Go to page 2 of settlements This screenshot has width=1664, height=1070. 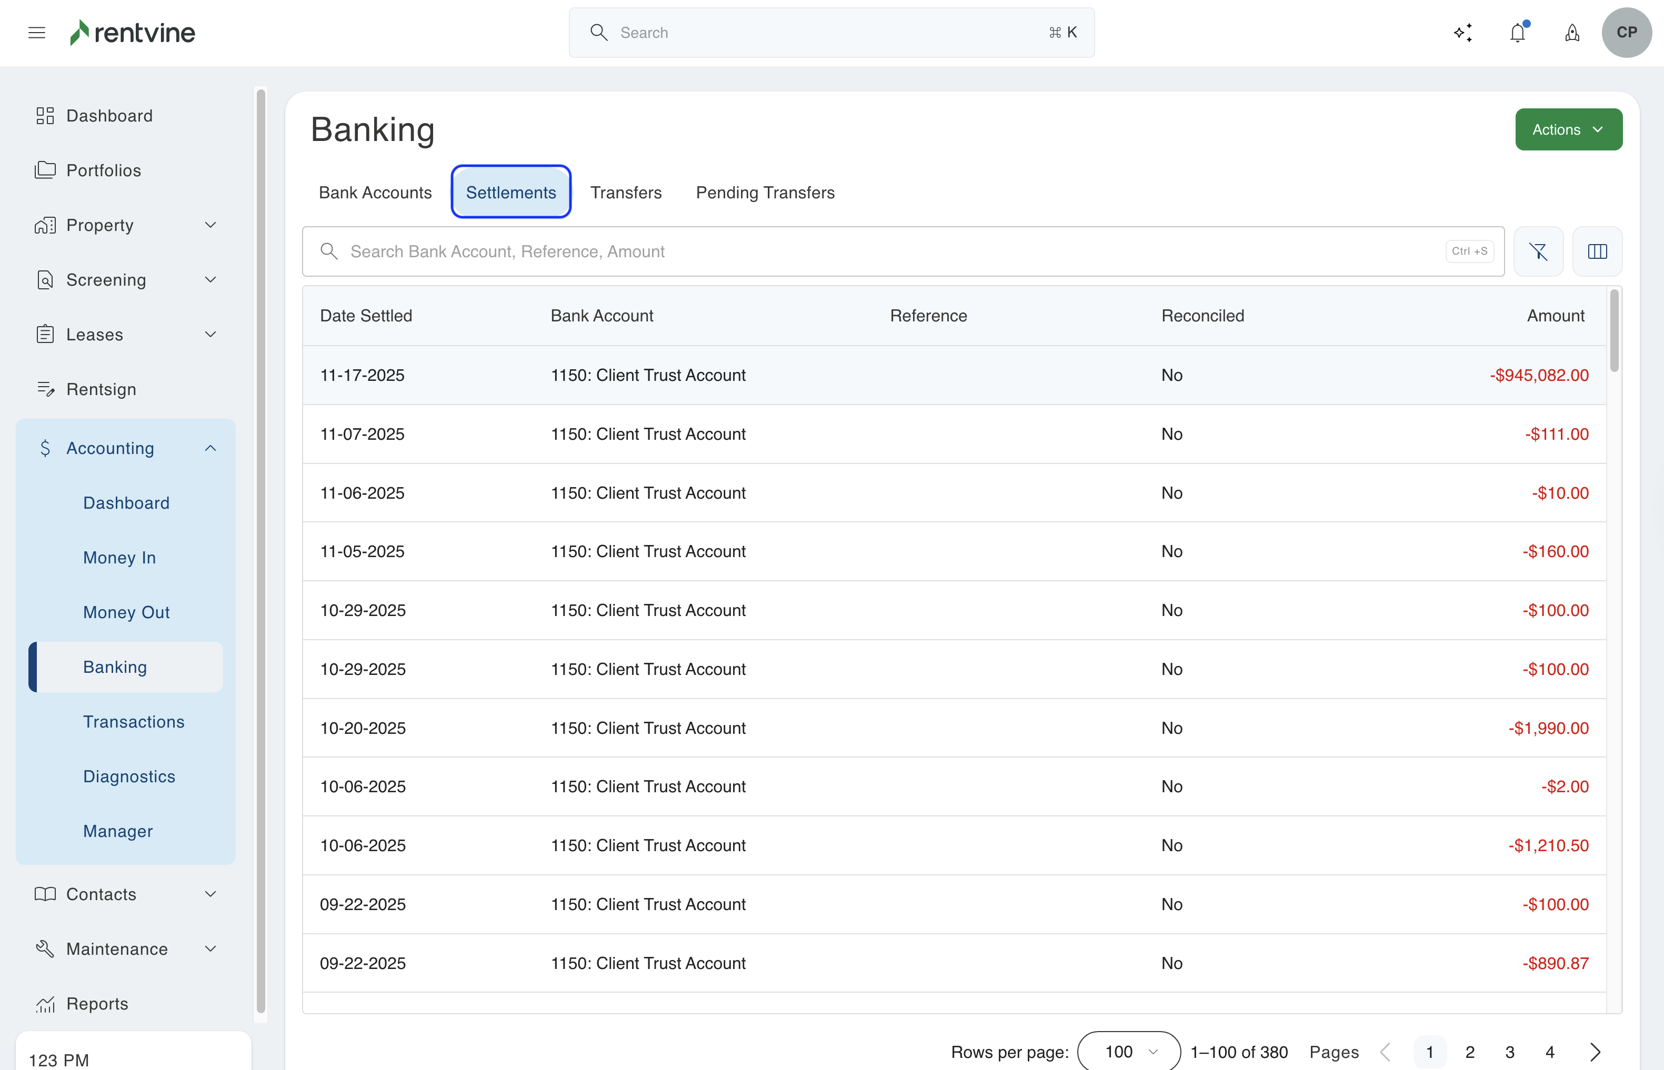1469,1052
